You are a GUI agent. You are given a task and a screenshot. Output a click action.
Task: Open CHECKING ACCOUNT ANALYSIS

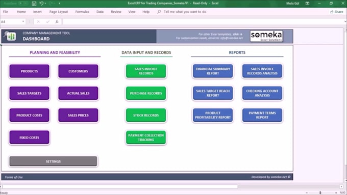tap(262, 93)
